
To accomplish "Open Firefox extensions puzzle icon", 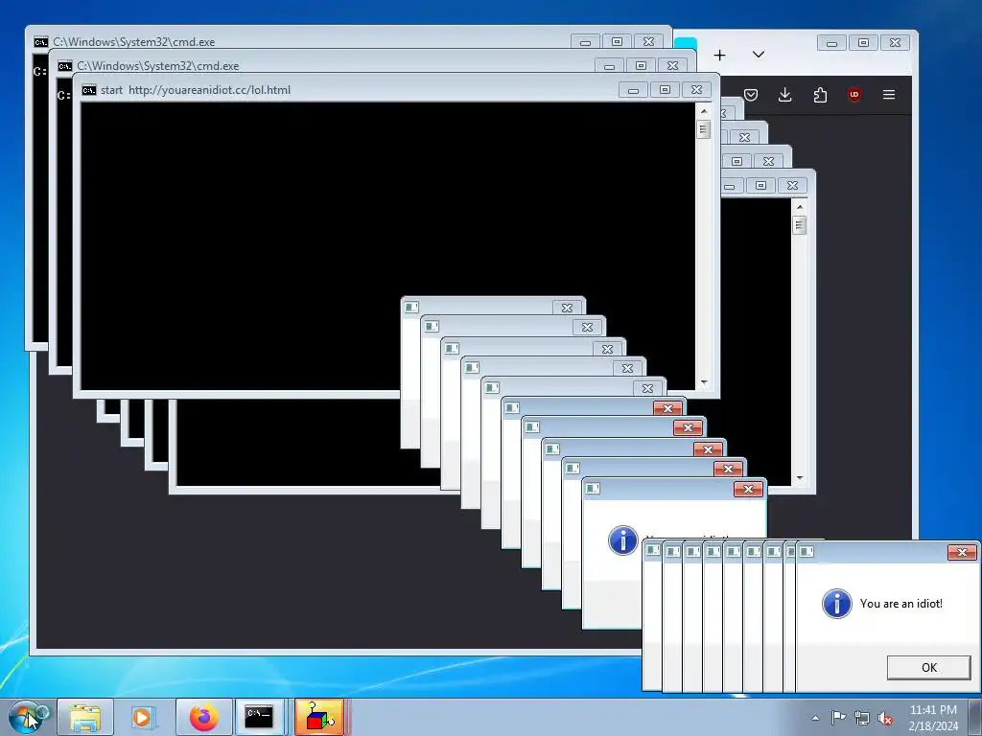I will coord(820,95).
